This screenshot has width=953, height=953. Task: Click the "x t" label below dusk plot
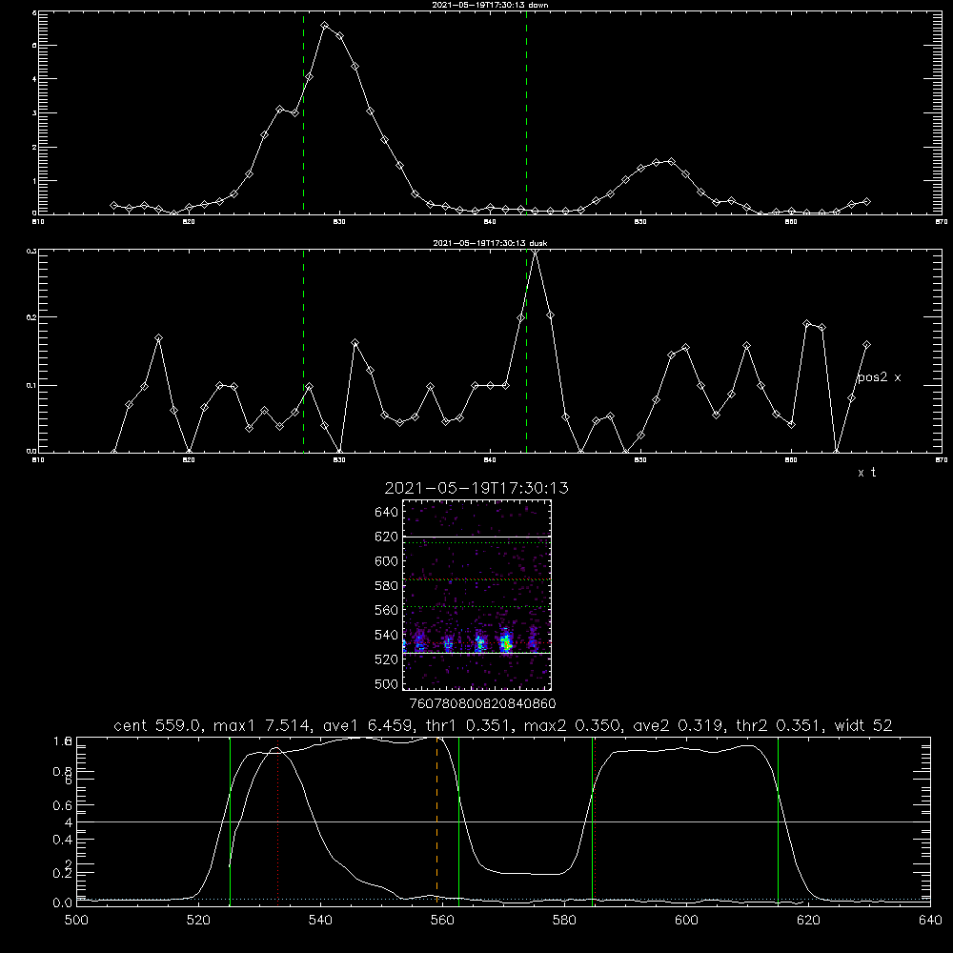[x=866, y=473]
